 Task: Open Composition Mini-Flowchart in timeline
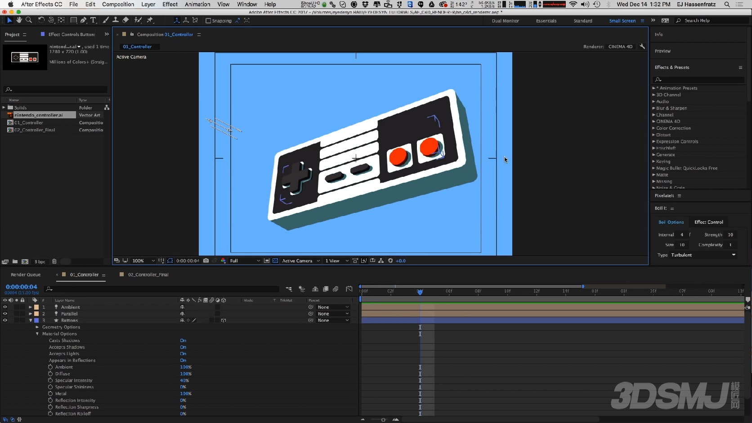pos(289,289)
